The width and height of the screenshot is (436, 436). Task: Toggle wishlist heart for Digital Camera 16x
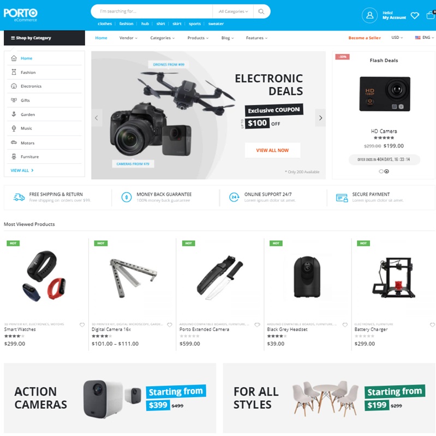click(170, 325)
